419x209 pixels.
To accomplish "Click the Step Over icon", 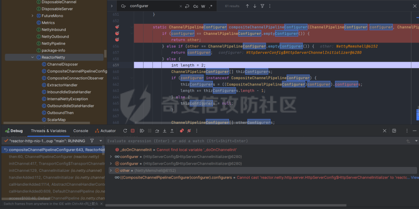I will tap(157, 131).
